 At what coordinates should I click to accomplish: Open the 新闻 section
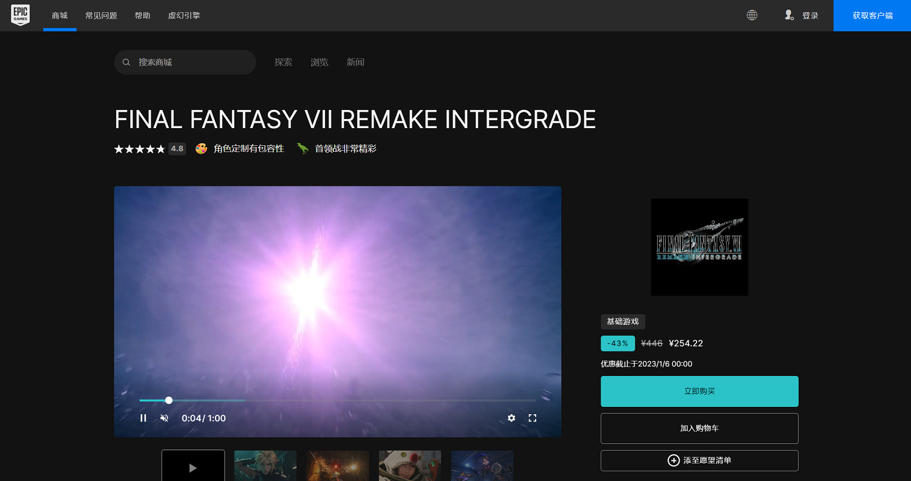tap(355, 62)
